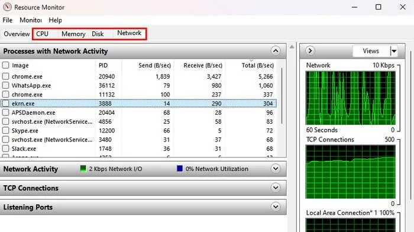Check the APSDaemon.exe checkbox
The image size is (414, 232).
(x=5, y=112)
